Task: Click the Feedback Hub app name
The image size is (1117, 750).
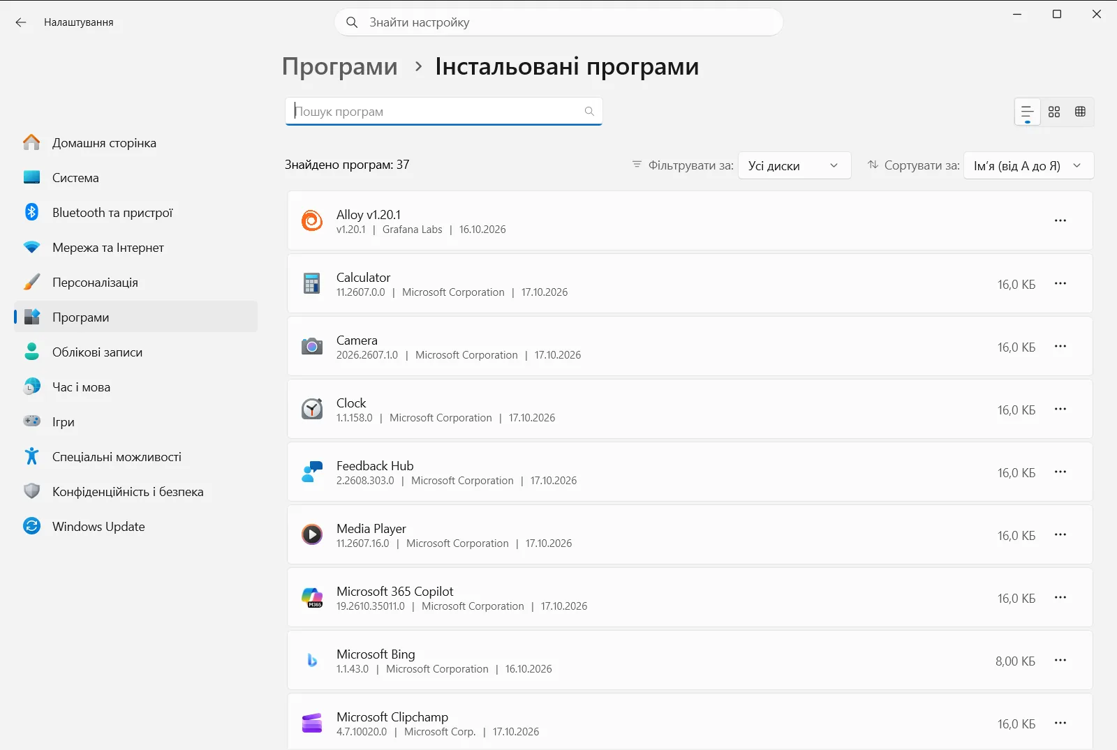Action: pyautogui.click(x=375, y=465)
